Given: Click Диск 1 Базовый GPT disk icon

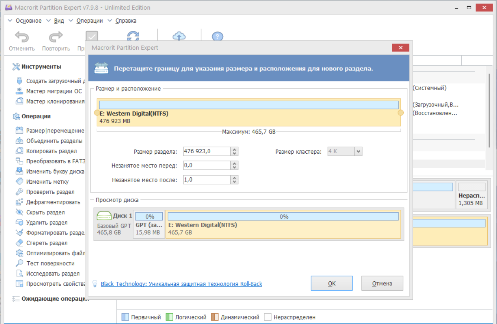Looking at the screenshot, I should [x=104, y=216].
